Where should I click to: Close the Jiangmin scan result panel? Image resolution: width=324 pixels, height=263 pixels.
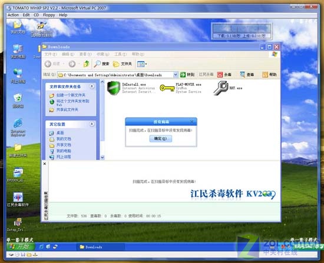pos(45,164)
